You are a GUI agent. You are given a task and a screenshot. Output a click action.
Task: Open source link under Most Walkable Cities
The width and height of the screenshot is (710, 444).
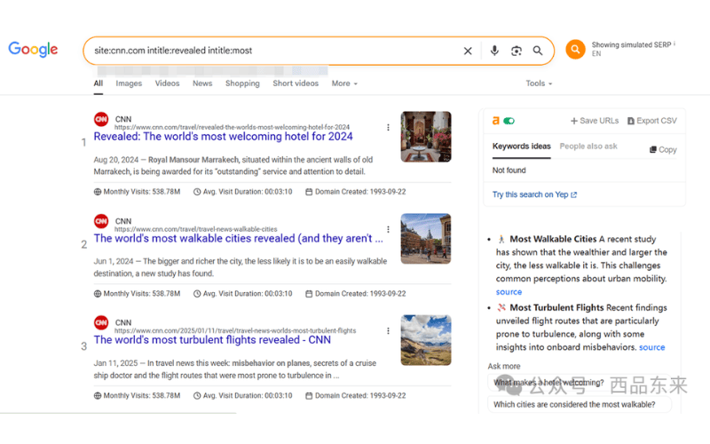[509, 292]
